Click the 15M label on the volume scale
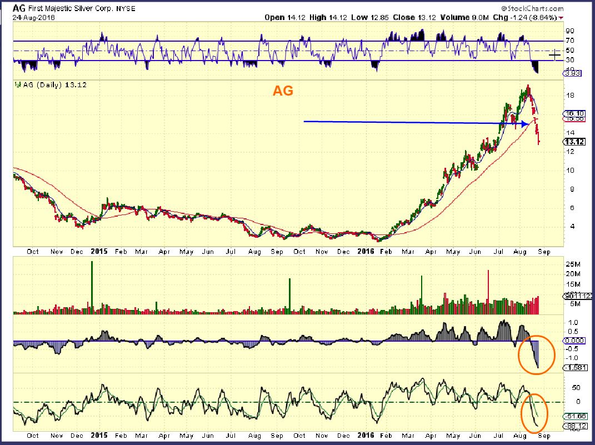The width and height of the screenshot is (595, 445). click(573, 284)
